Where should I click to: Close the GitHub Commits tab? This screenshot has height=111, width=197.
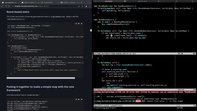pyautogui.click(x=78, y=2)
